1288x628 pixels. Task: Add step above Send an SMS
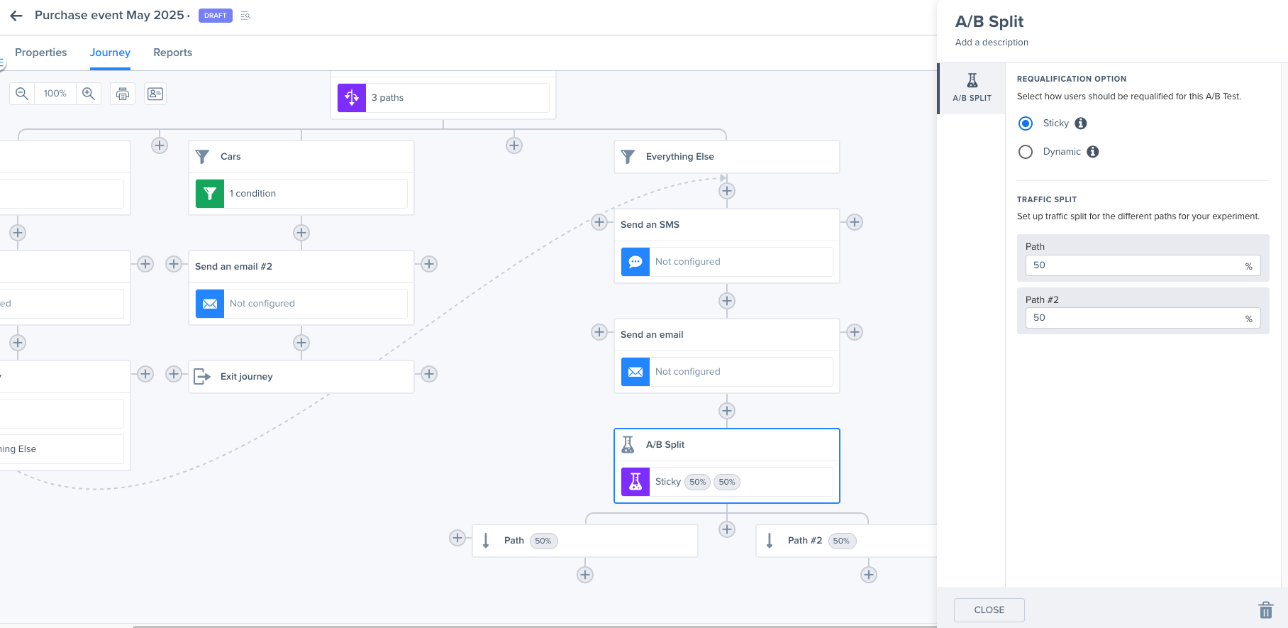(x=727, y=191)
